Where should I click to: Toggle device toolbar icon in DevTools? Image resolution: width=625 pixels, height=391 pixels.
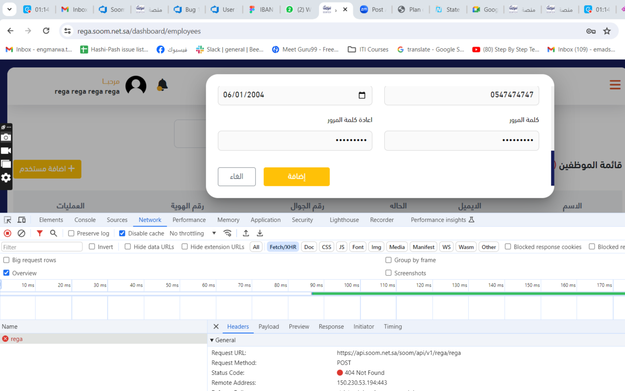(21, 220)
